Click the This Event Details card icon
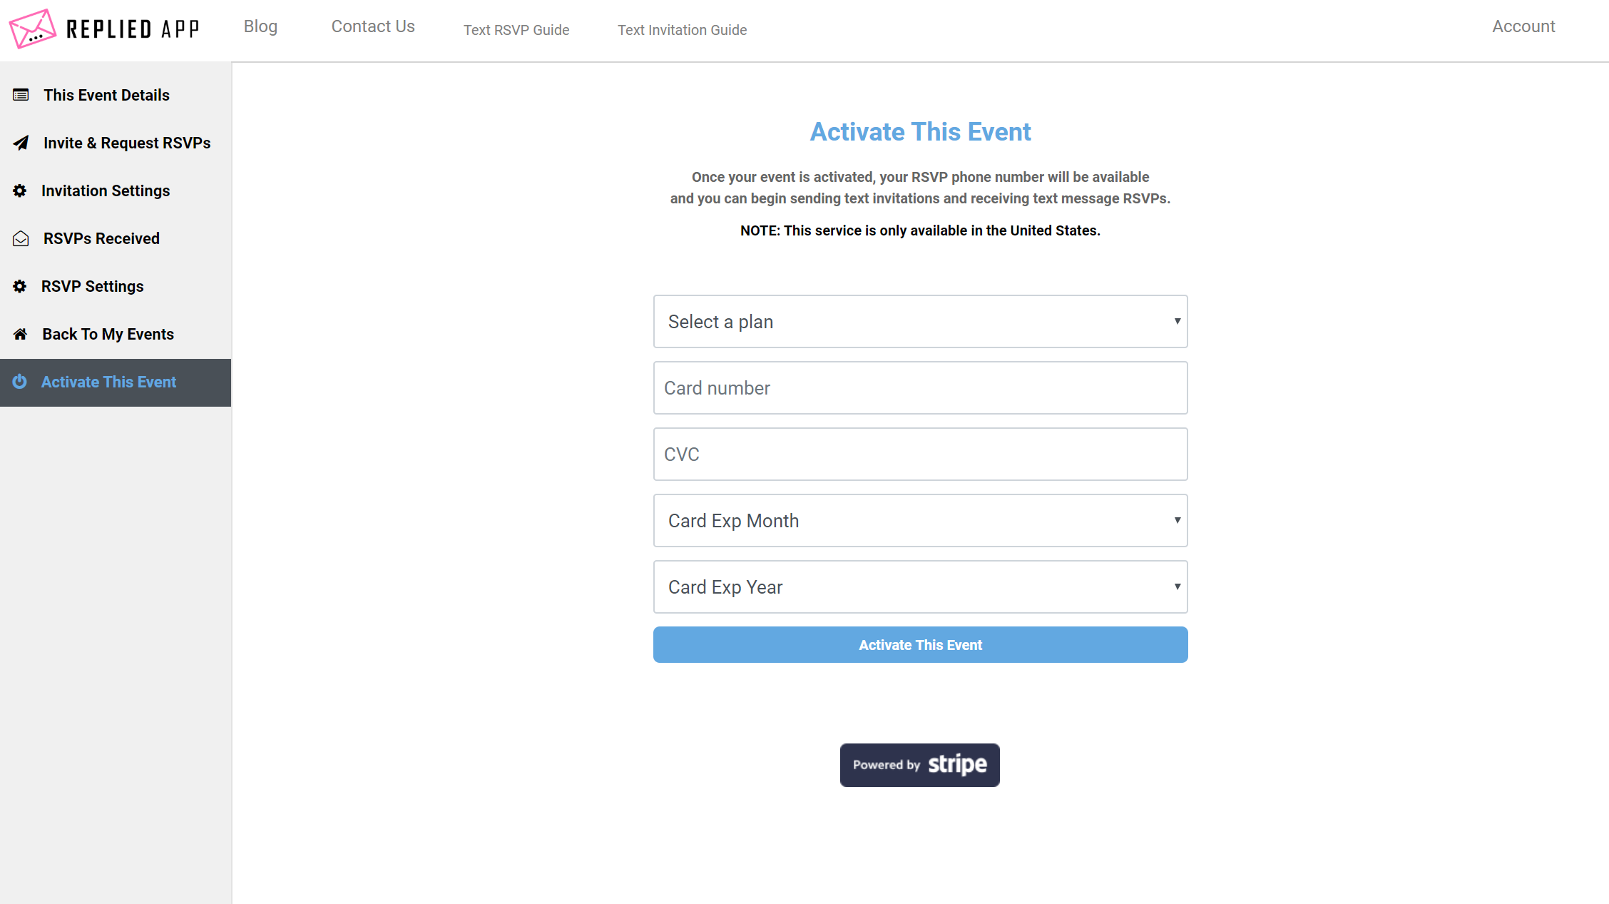This screenshot has width=1609, height=904. coord(20,94)
